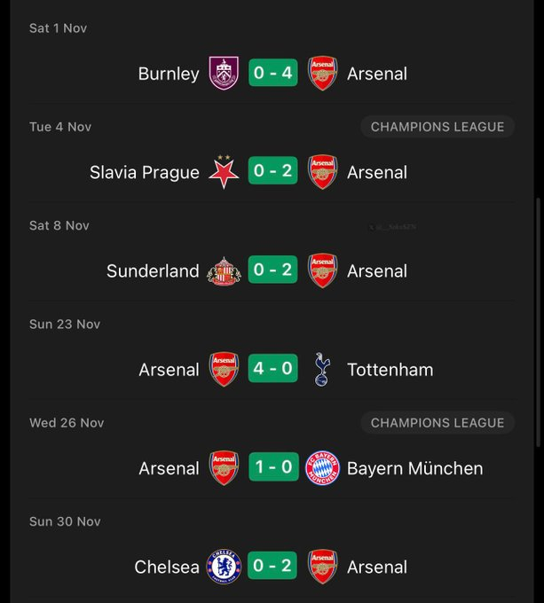Click Champions League tag on Tue 4 Nov
Image resolution: width=544 pixels, height=603 pixels.
click(437, 127)
